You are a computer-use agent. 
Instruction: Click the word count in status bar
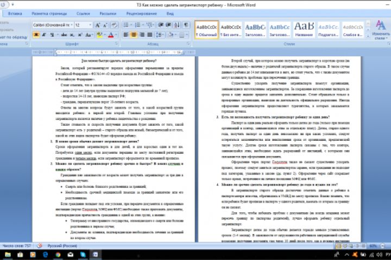click(x=17, y=246)
